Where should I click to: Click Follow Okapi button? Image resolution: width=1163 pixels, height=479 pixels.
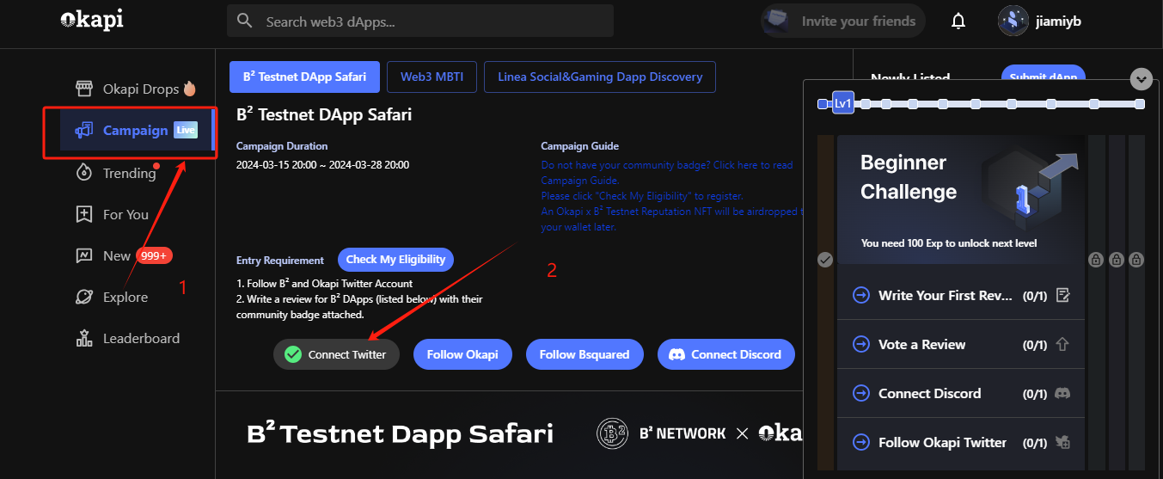click(462, 354)
